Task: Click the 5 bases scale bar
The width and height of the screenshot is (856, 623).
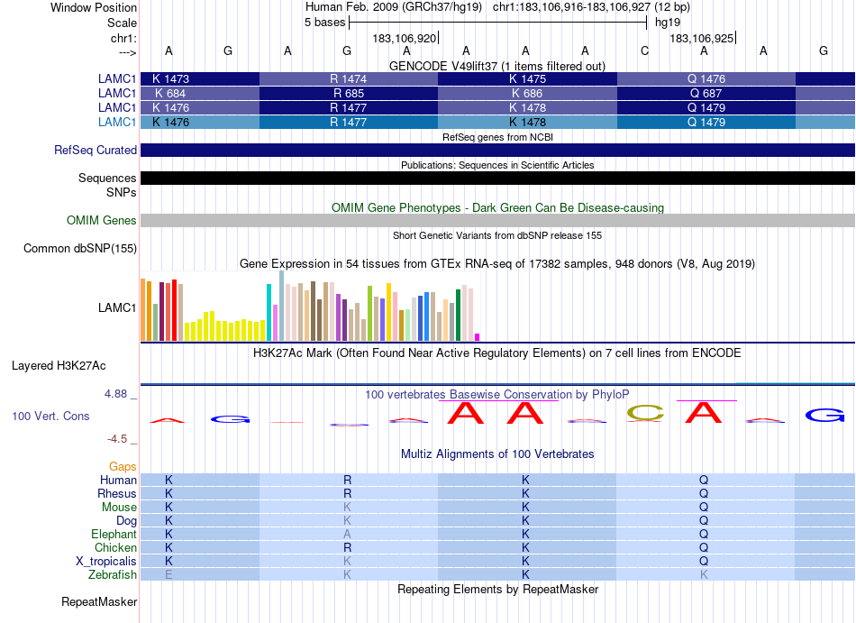Action: click(x=498, y=23)
